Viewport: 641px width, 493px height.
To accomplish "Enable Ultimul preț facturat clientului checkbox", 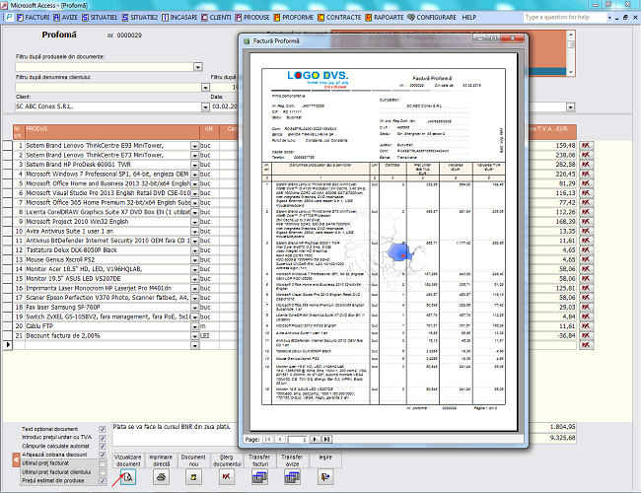I will pyautogui.click(x=103, y=472).
